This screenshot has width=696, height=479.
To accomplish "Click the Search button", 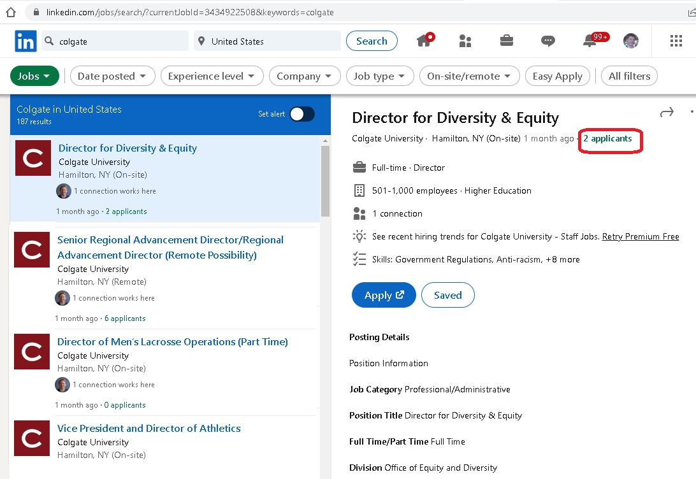I will pos(372,41).
